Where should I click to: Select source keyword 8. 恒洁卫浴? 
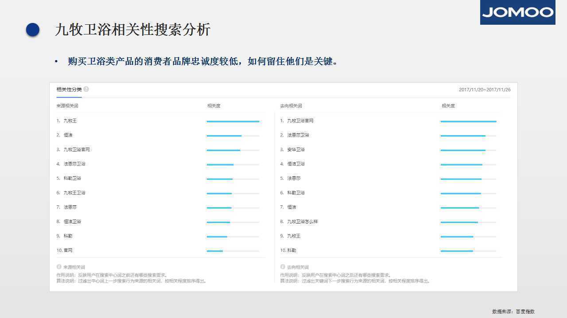click(69, 222)
